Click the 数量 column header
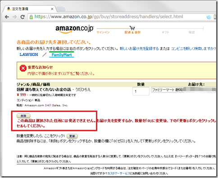218x178 pixels. (x=141, y=84)
